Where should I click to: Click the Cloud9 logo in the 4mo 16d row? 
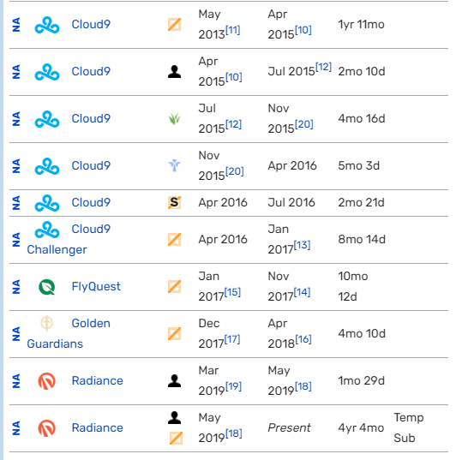coord(47,119)
